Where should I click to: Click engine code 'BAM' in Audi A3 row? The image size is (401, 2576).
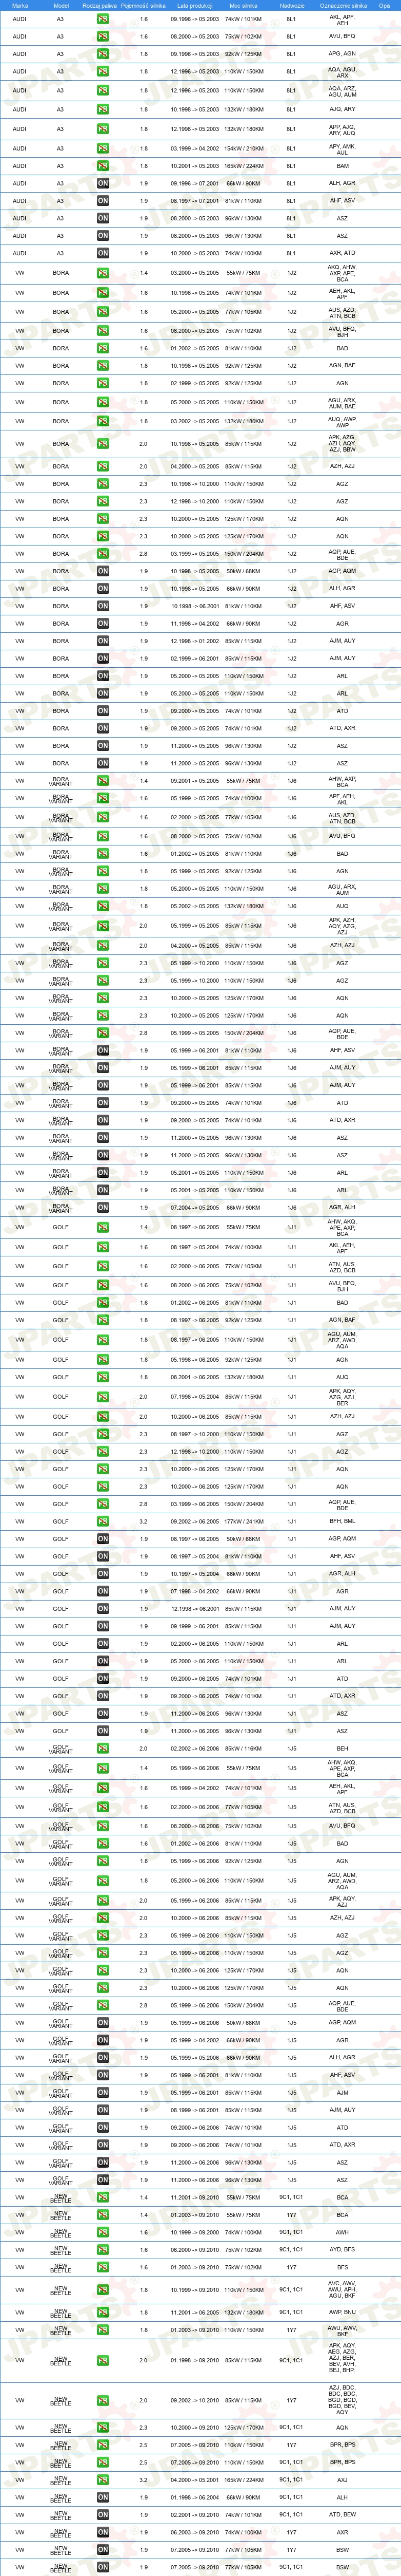(342, 166)
